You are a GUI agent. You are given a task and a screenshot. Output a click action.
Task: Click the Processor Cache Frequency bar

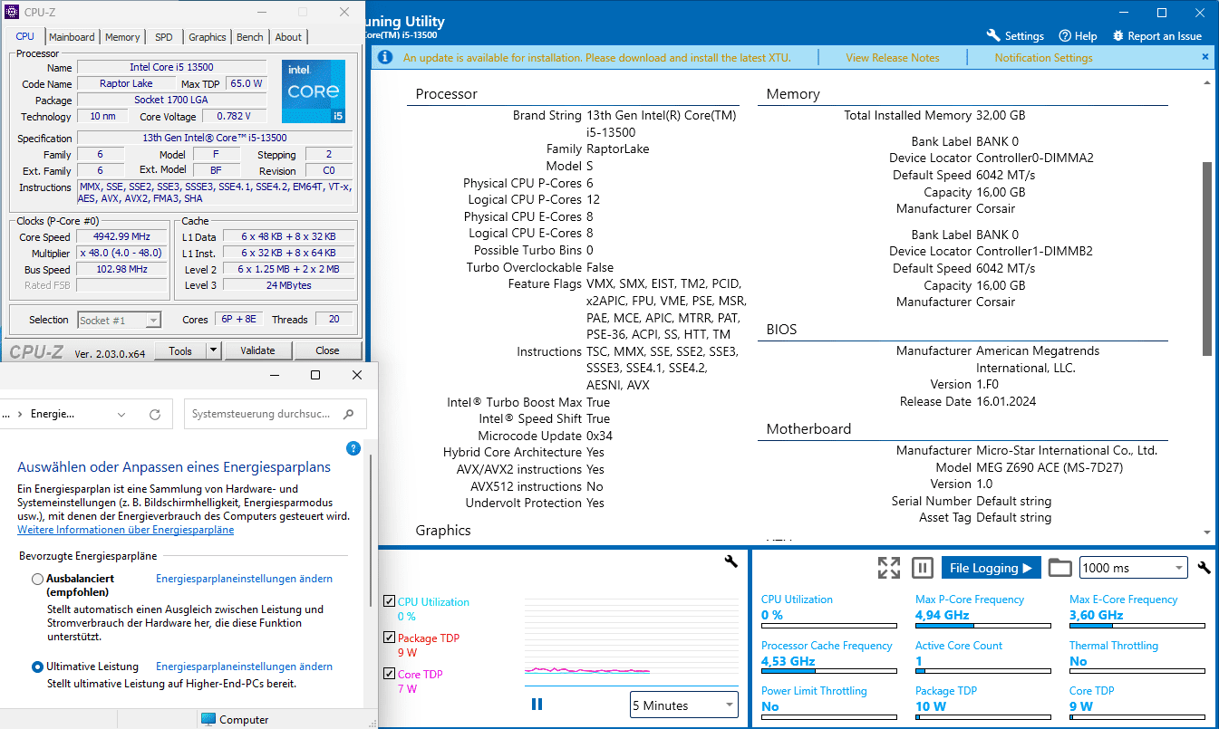828,671
